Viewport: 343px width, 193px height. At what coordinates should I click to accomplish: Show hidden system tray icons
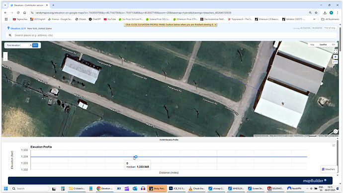[307, 189]
